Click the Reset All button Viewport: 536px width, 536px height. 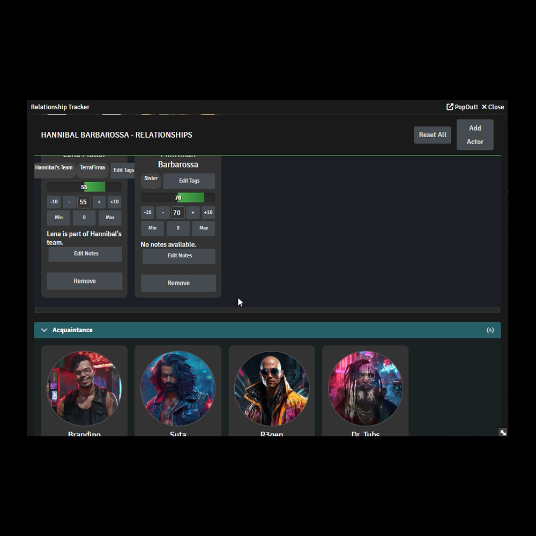[433, 135]
